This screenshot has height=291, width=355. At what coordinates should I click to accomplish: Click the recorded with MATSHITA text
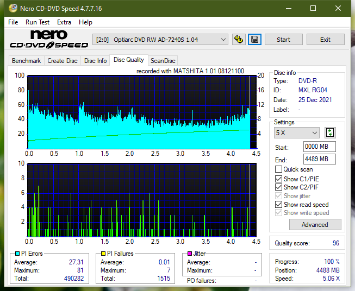pos(190,71)
